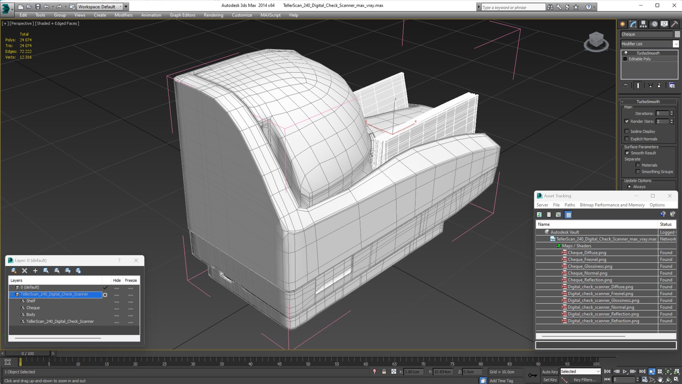Switch to the Utilities hammer tab
Viewport: 682px width, 384px height.
pyautogui.click(x=674, y=24)
